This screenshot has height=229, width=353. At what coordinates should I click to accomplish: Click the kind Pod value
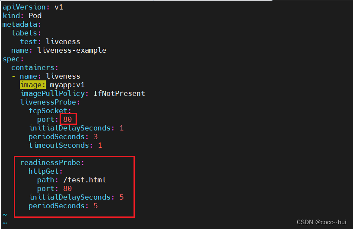click(35, 16)
